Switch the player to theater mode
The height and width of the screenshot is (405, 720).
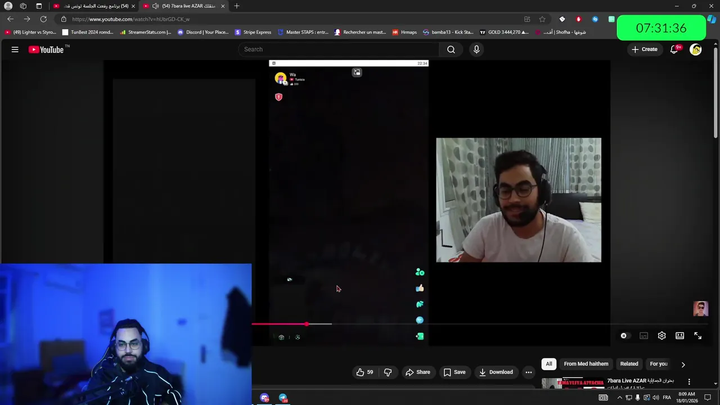pyautogui.click(x=680, y=336)
